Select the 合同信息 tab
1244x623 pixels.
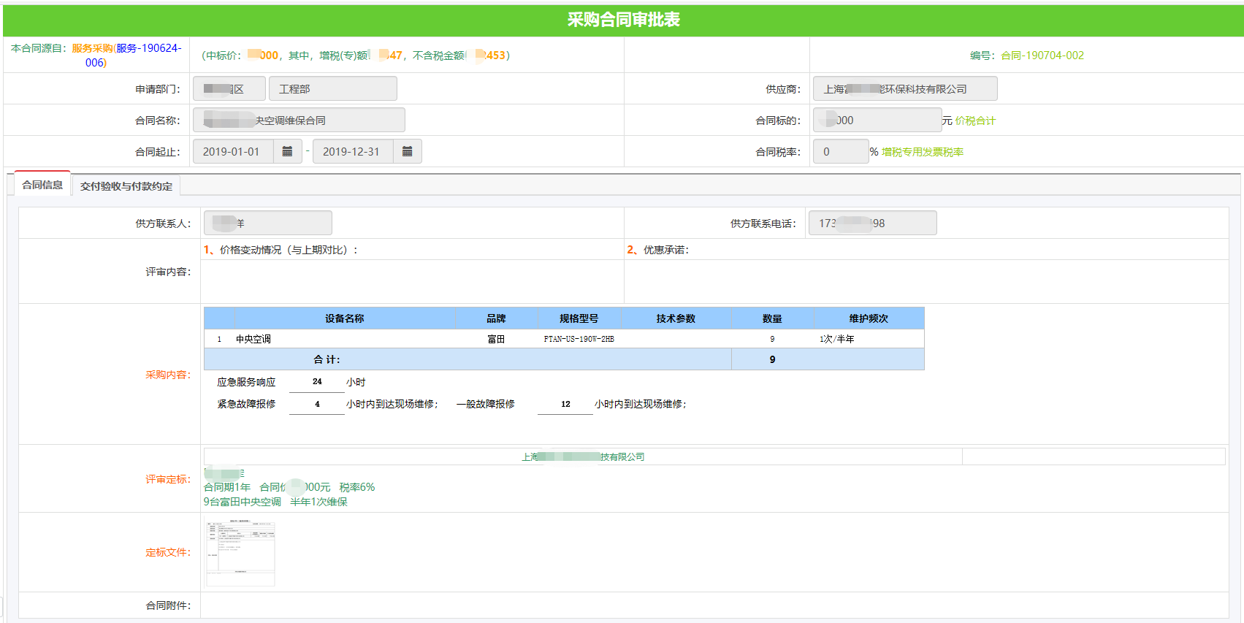pyautogui.click(x=42, y=185)
